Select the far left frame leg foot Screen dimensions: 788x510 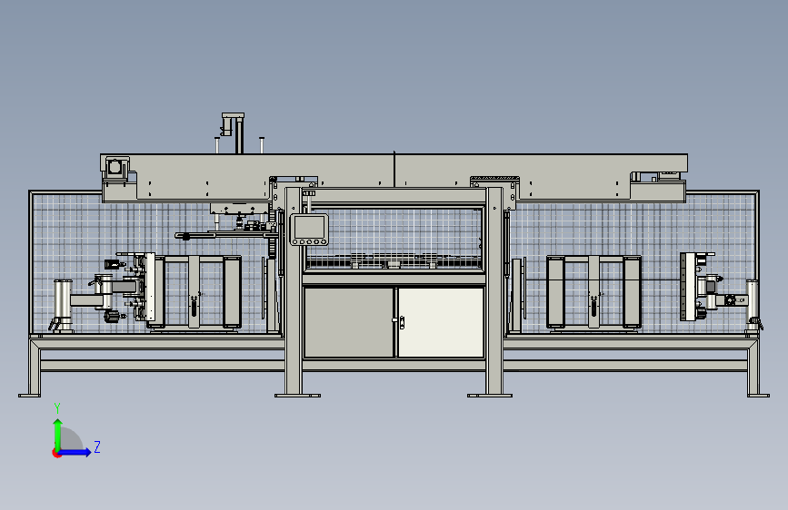click(x=30, y=396)
